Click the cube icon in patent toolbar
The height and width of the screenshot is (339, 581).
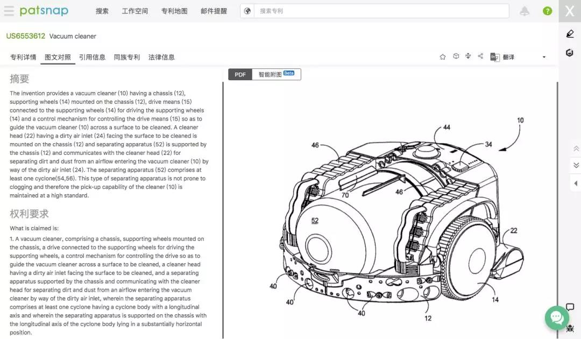(x=456, y=56)
